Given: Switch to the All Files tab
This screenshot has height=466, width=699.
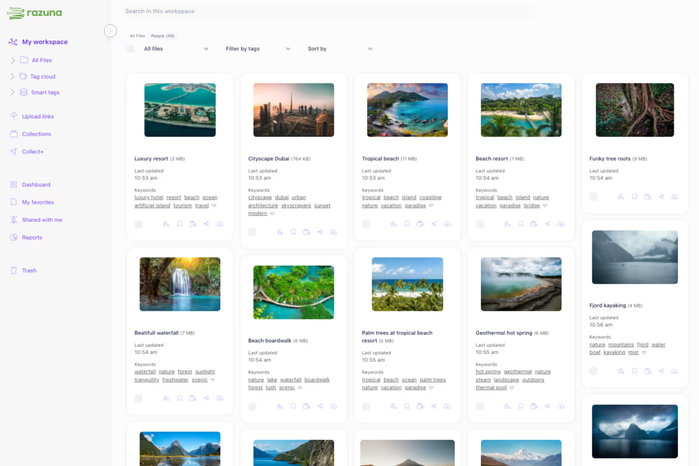Looking at the screenshot, I should 137,35.
